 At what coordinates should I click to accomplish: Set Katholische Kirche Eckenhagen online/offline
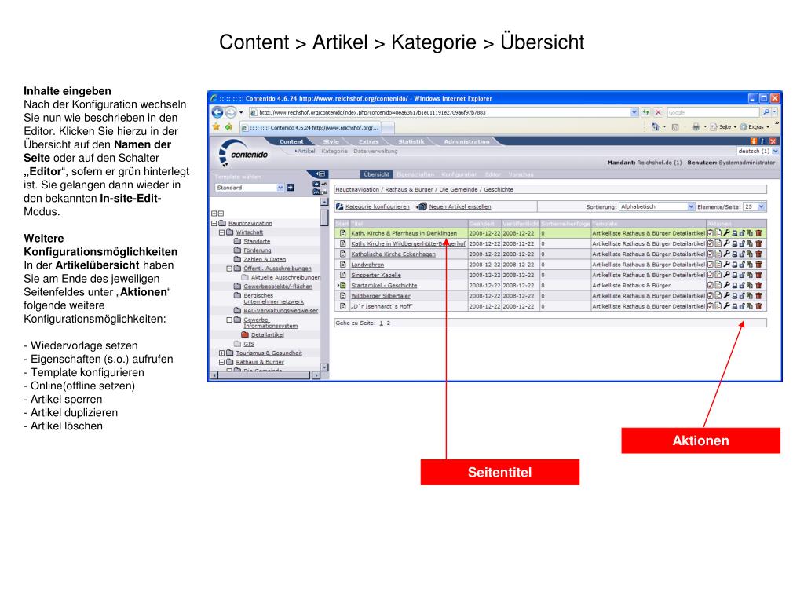735,254
